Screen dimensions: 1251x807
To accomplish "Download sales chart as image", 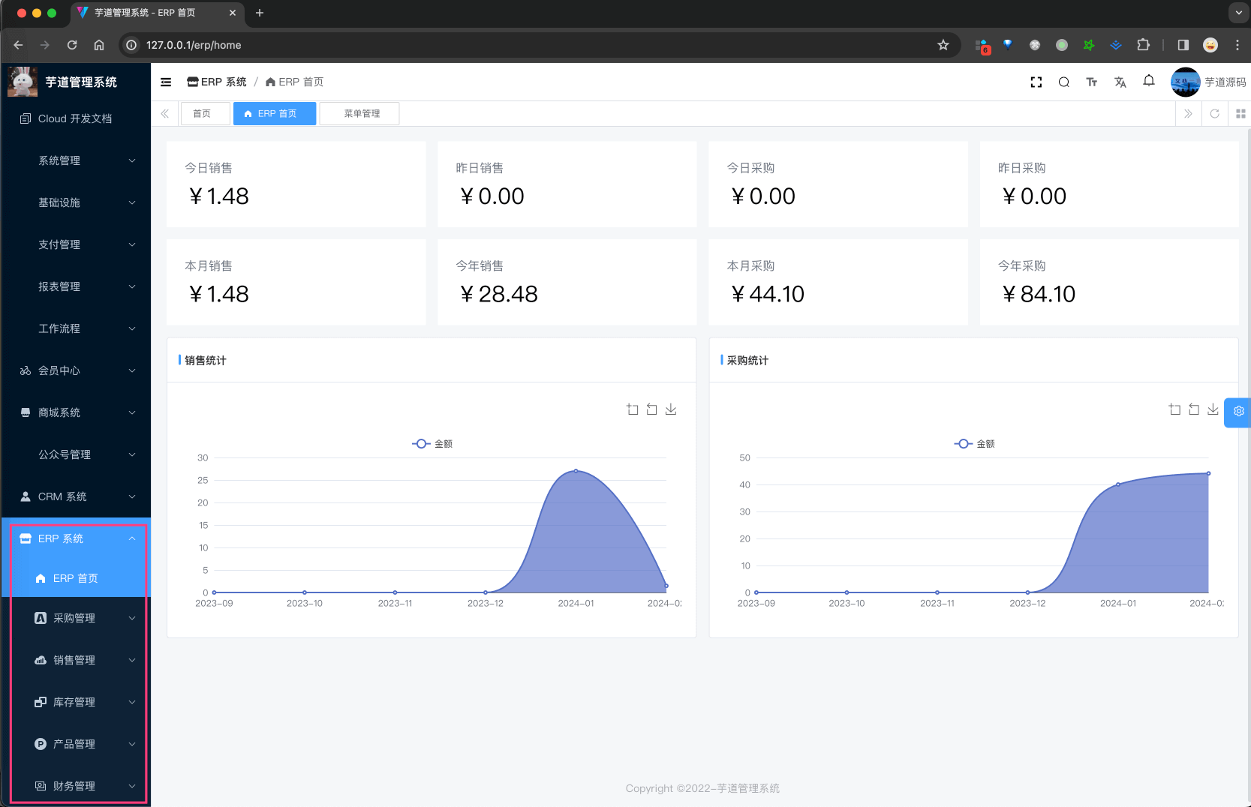I will coord(671,409).
